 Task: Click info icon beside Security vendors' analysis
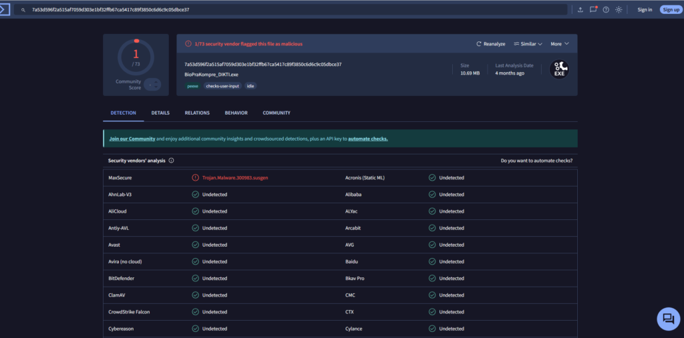(171, 160)
